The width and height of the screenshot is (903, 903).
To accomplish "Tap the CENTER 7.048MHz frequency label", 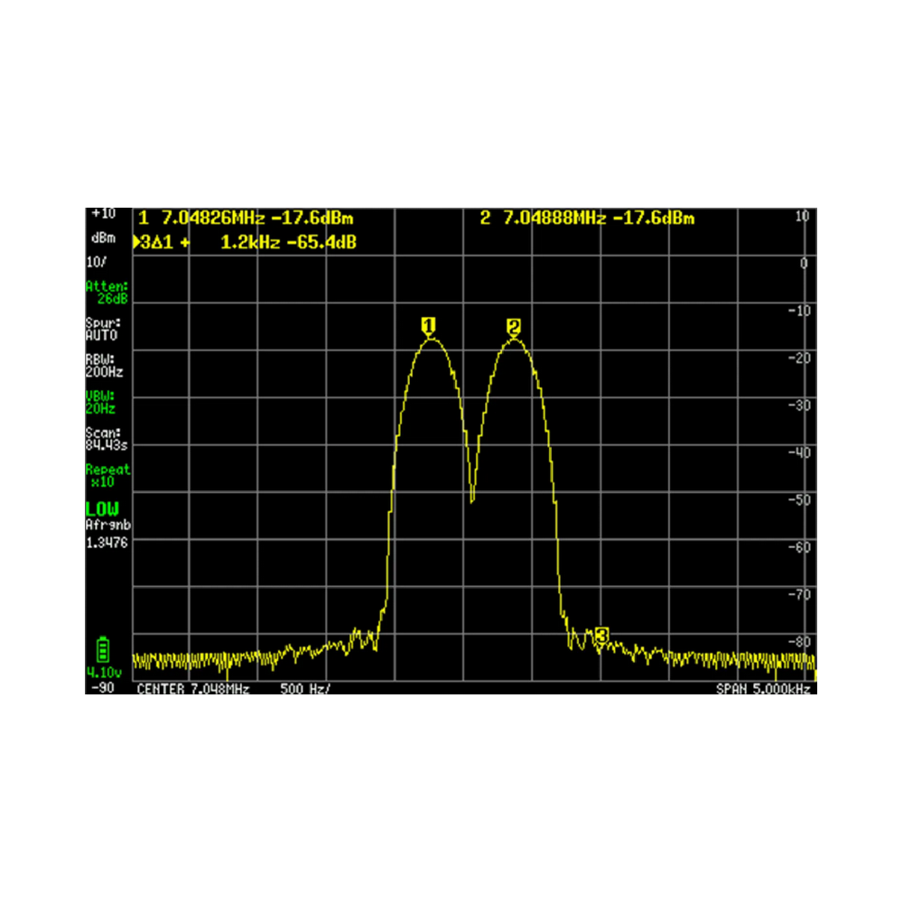I will [x=193, y=688].
